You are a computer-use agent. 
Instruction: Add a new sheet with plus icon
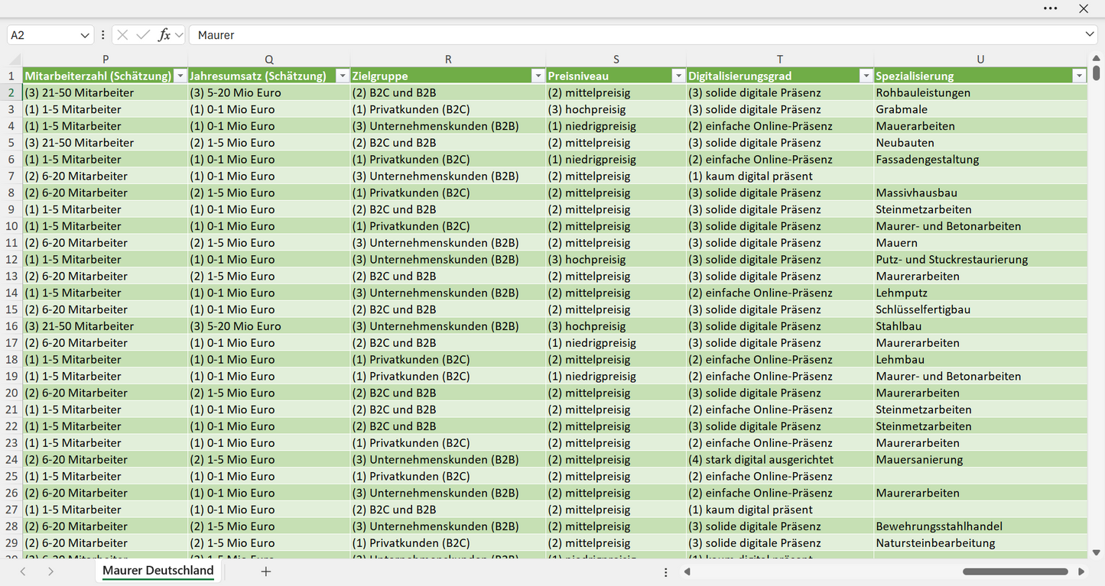click(266, 571)
